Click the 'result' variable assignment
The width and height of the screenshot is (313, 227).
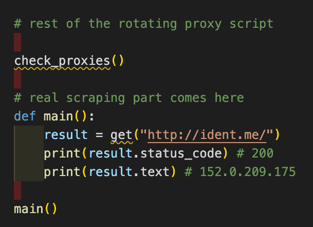point(66,134)
